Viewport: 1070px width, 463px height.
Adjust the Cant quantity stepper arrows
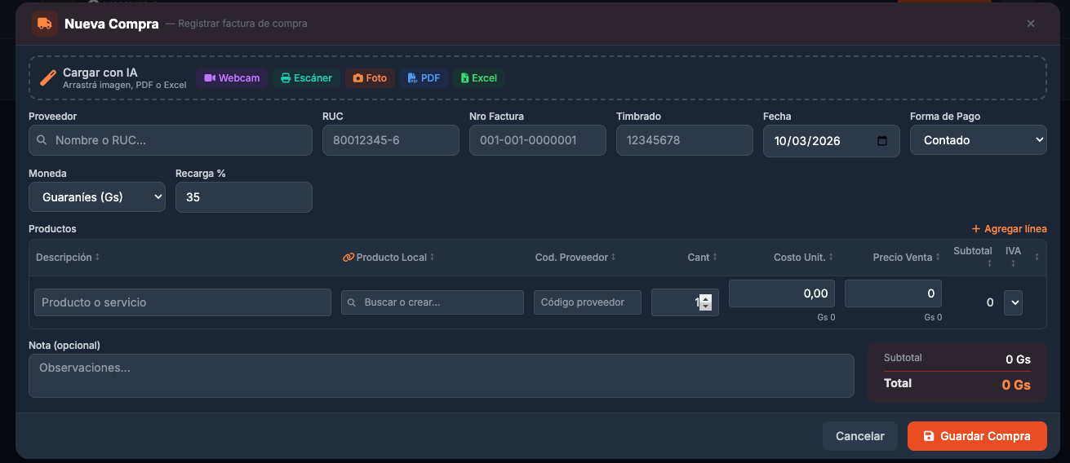point(705,302)
